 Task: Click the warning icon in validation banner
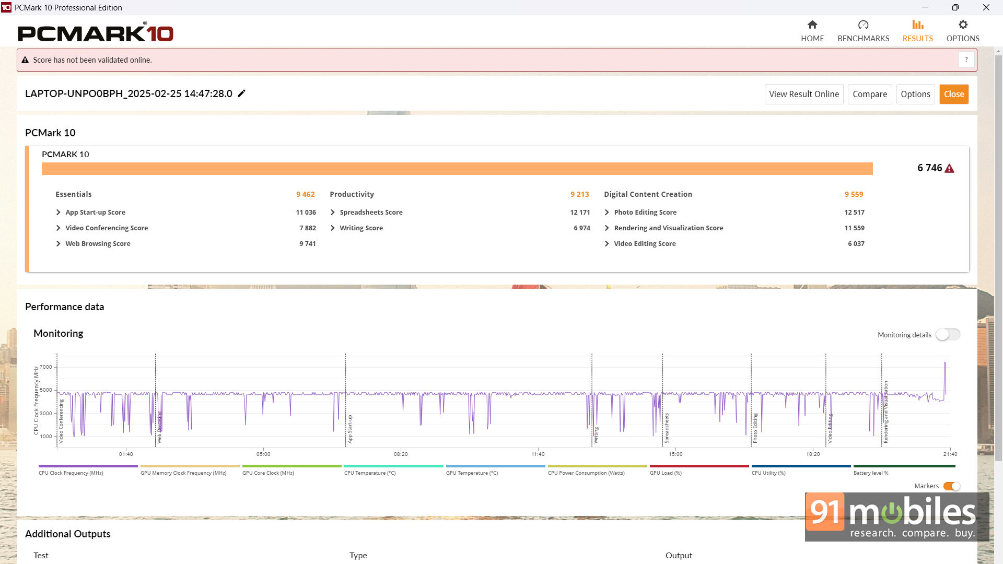pos(25,60)
